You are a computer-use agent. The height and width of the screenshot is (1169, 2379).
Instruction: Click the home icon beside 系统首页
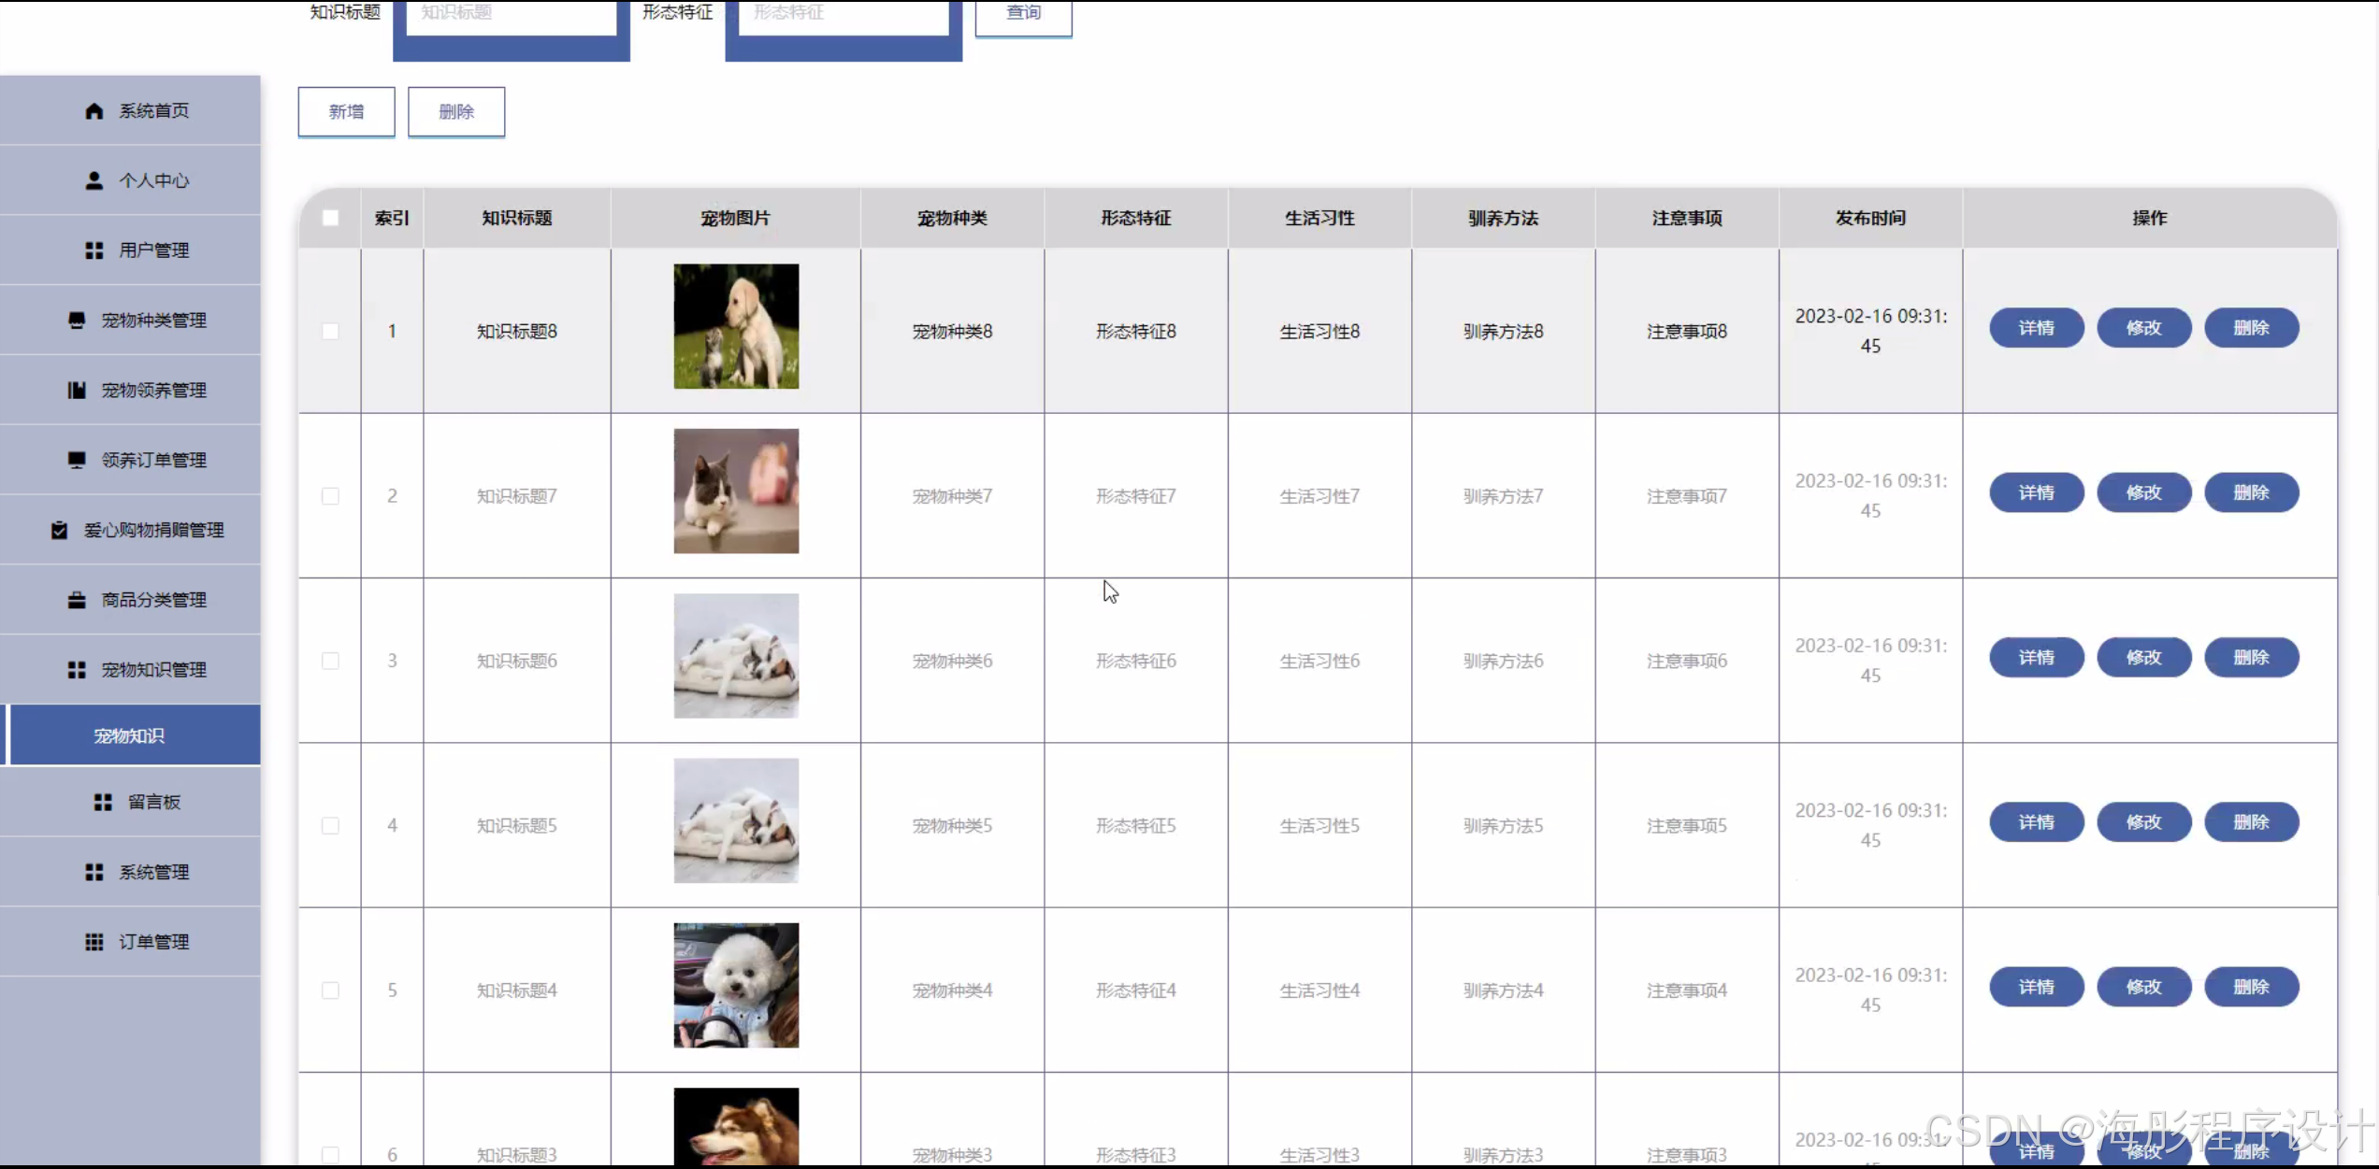click(x=94, y=111)
